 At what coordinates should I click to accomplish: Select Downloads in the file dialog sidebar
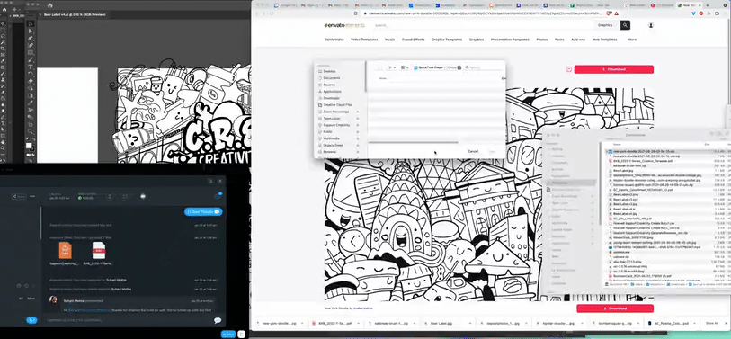[331, 98]
